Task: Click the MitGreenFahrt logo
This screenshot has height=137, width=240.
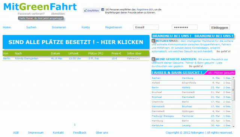Action: tap(40, 7)
